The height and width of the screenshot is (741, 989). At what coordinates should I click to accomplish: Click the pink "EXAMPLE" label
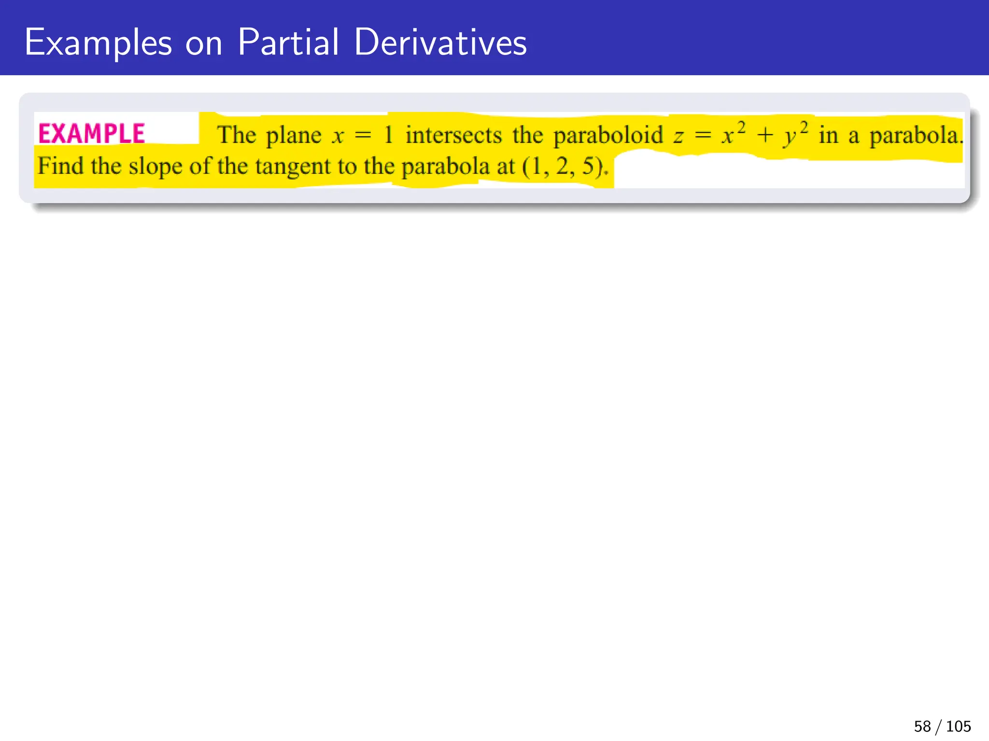[x=92, y=134]
